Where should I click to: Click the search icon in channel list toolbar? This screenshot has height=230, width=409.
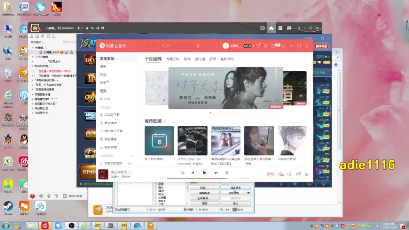click(54, 36)
